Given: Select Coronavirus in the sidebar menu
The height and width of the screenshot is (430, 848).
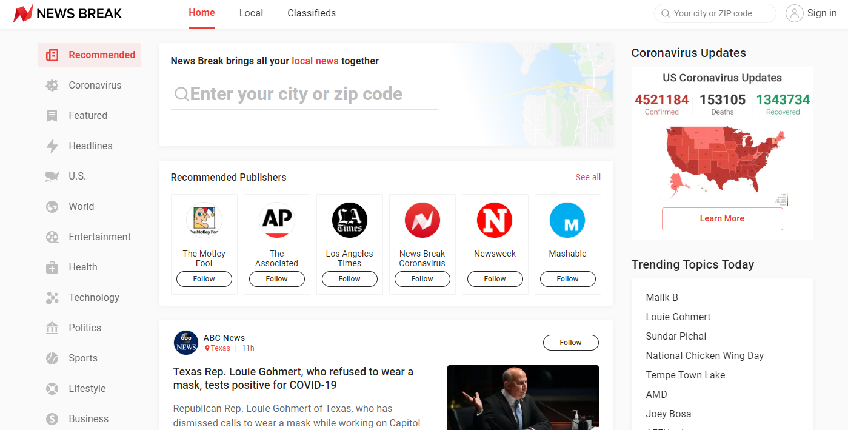Looking at the screenshot, I should click(x=89, y=86).
